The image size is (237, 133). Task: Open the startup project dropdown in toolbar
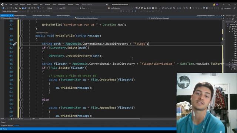click(x=121, y=8)
